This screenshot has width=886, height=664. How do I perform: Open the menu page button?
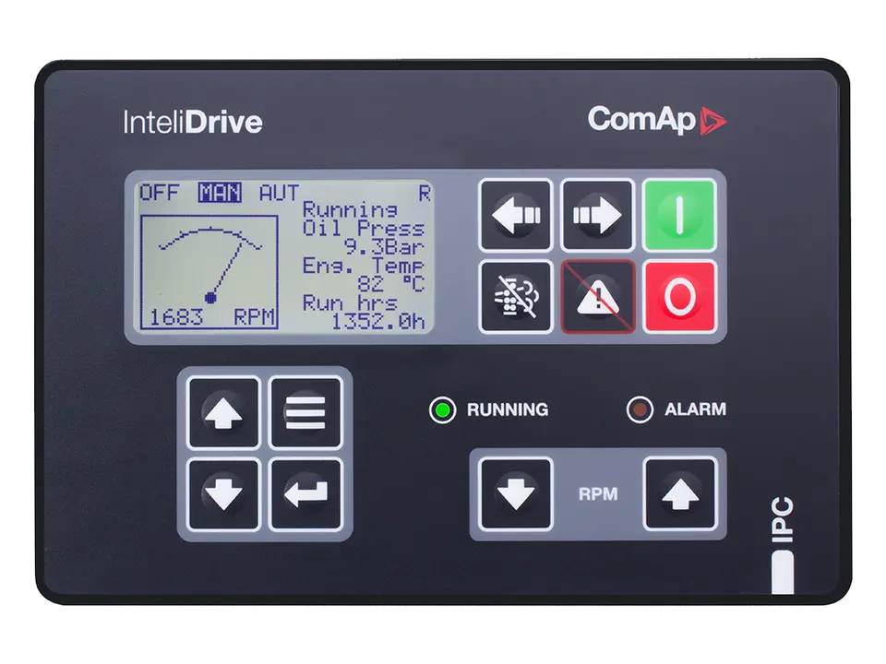click(x=305, y=413)
